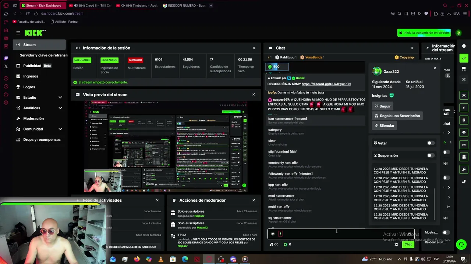Click the wrench toolbar icon

pos(464,169)
